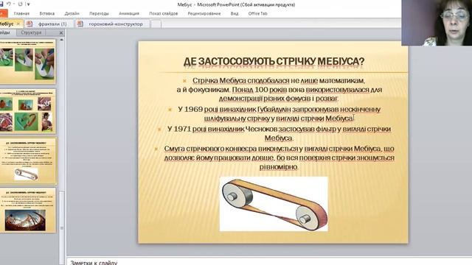The height and width of the screenshot is (265, 472).
Task: Click the Redo icon in quick access toolbar
Action: click(x=21, y=4)
